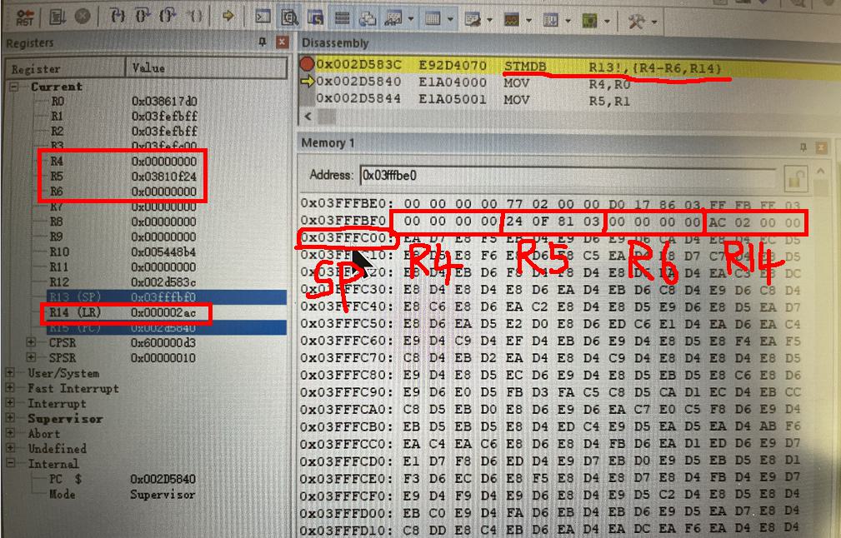The height and width of the screenshot is (538, 841).
Task: Open the Call Stack window icon
Action: click(368, 19)
